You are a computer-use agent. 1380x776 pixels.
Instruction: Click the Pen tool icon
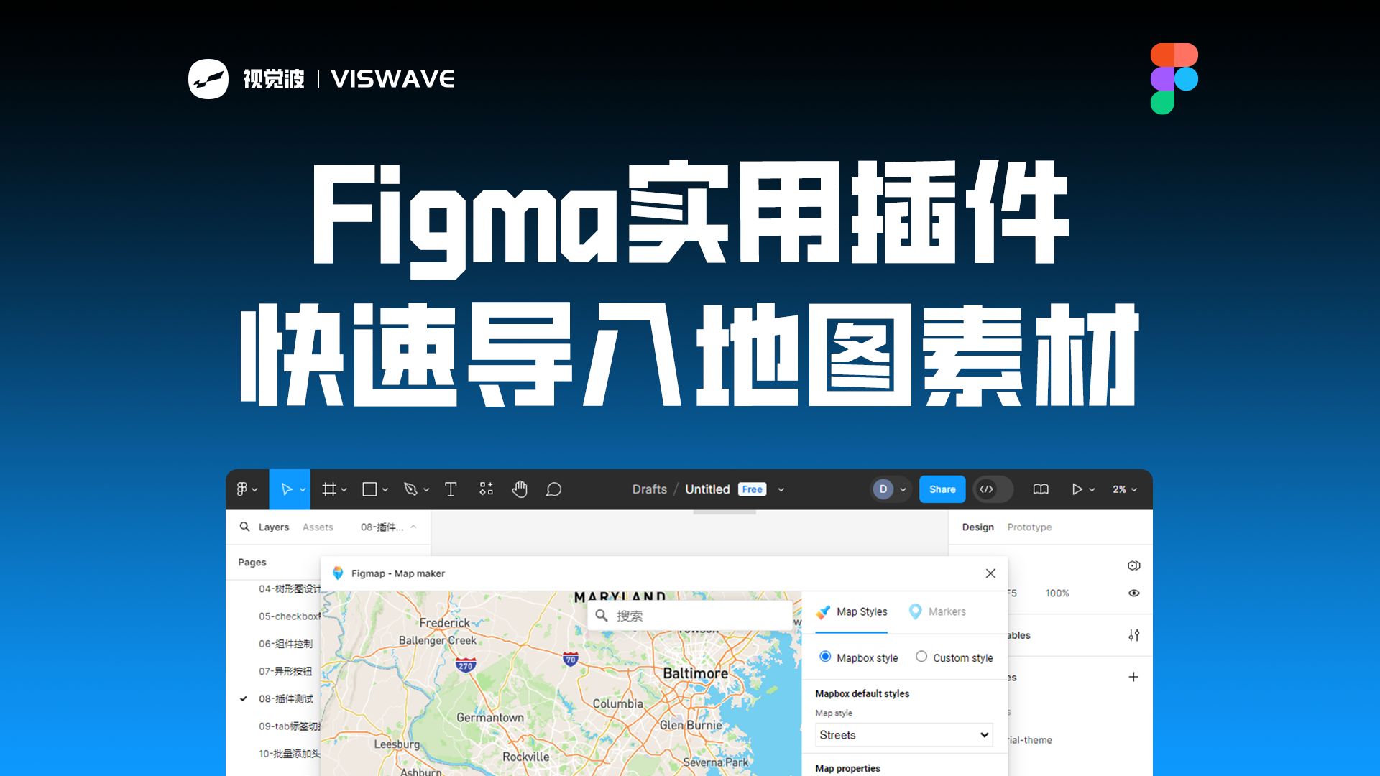410,490
